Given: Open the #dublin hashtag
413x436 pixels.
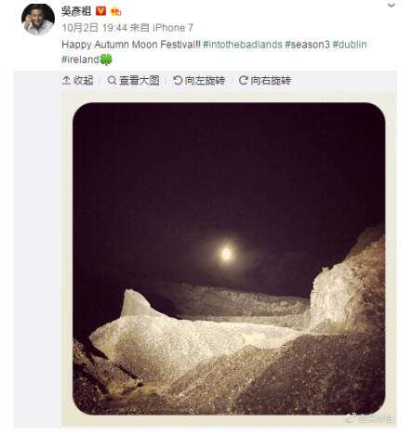Looking at the screenshot, I should pos(350,45).
